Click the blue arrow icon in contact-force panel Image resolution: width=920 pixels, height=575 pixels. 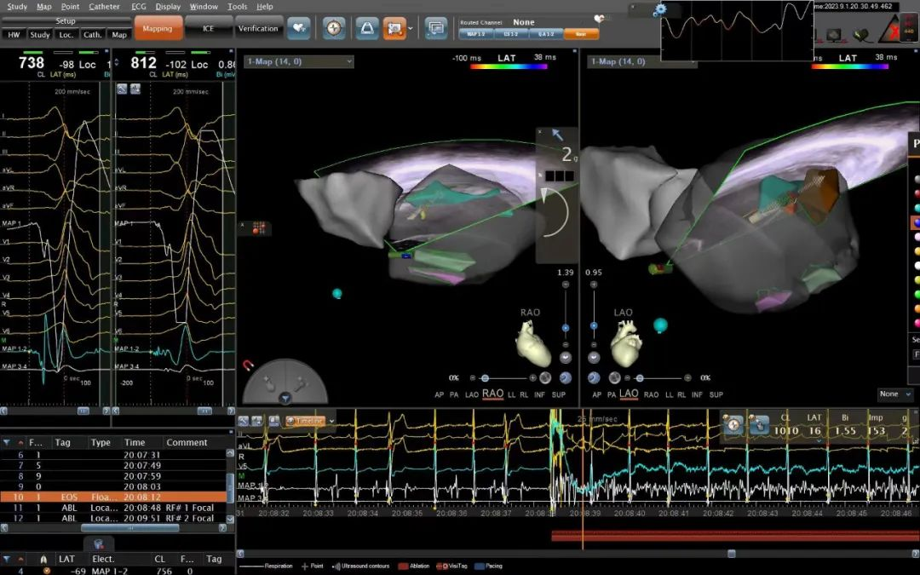pyautogui.click(x=558, y=135)
